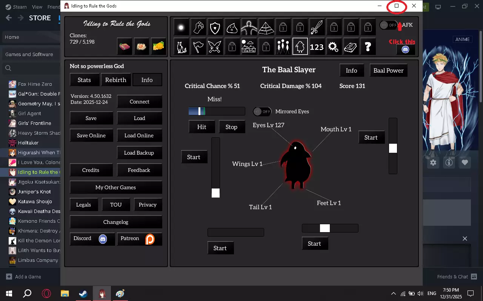The height and width of the screenshot is (301, 483).
Task: Open the cat icon panel
Action: click(181, 46)
